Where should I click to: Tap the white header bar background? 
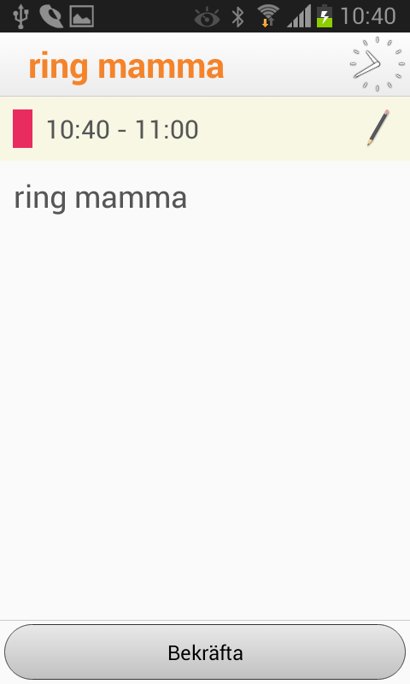(x=284, y=65)
